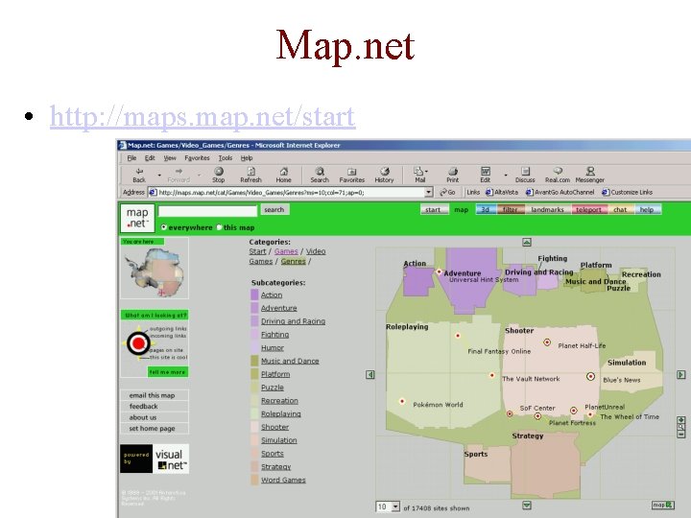The width and height of the screenshot is (691, 518).
Task: Open the Real.com toolbar icon
Action: pyautogui.click(x=558, y=175)
